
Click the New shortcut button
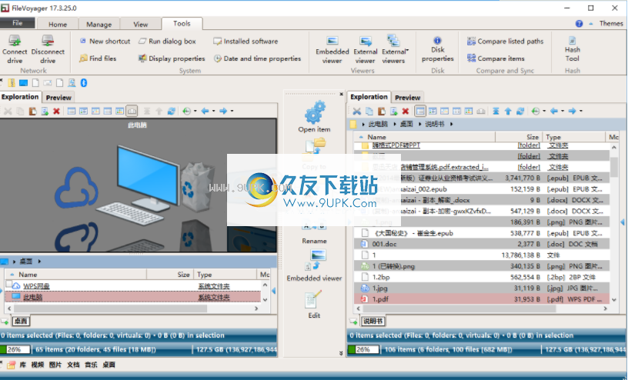(x=105, y=42)
